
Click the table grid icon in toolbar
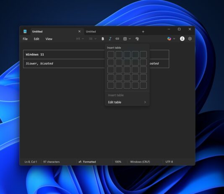tap(125, 39)
